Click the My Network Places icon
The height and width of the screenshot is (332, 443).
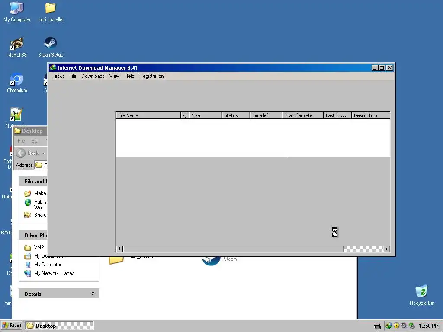(x=28, y=273)
